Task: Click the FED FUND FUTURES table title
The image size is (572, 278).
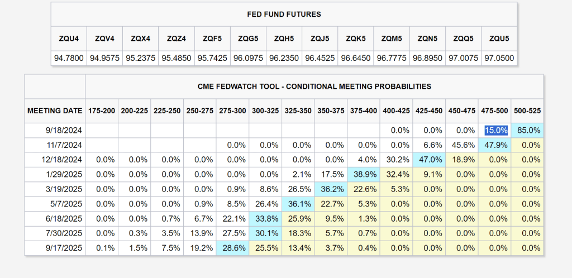Action: click(x=284, y=14)
